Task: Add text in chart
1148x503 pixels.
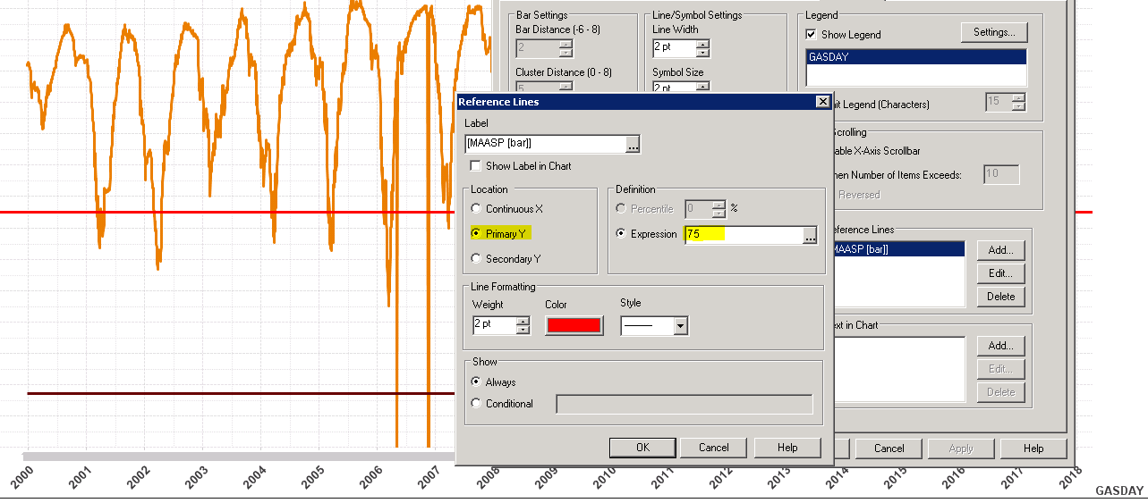Action: pyautogui.click(x=1000, y=346)
